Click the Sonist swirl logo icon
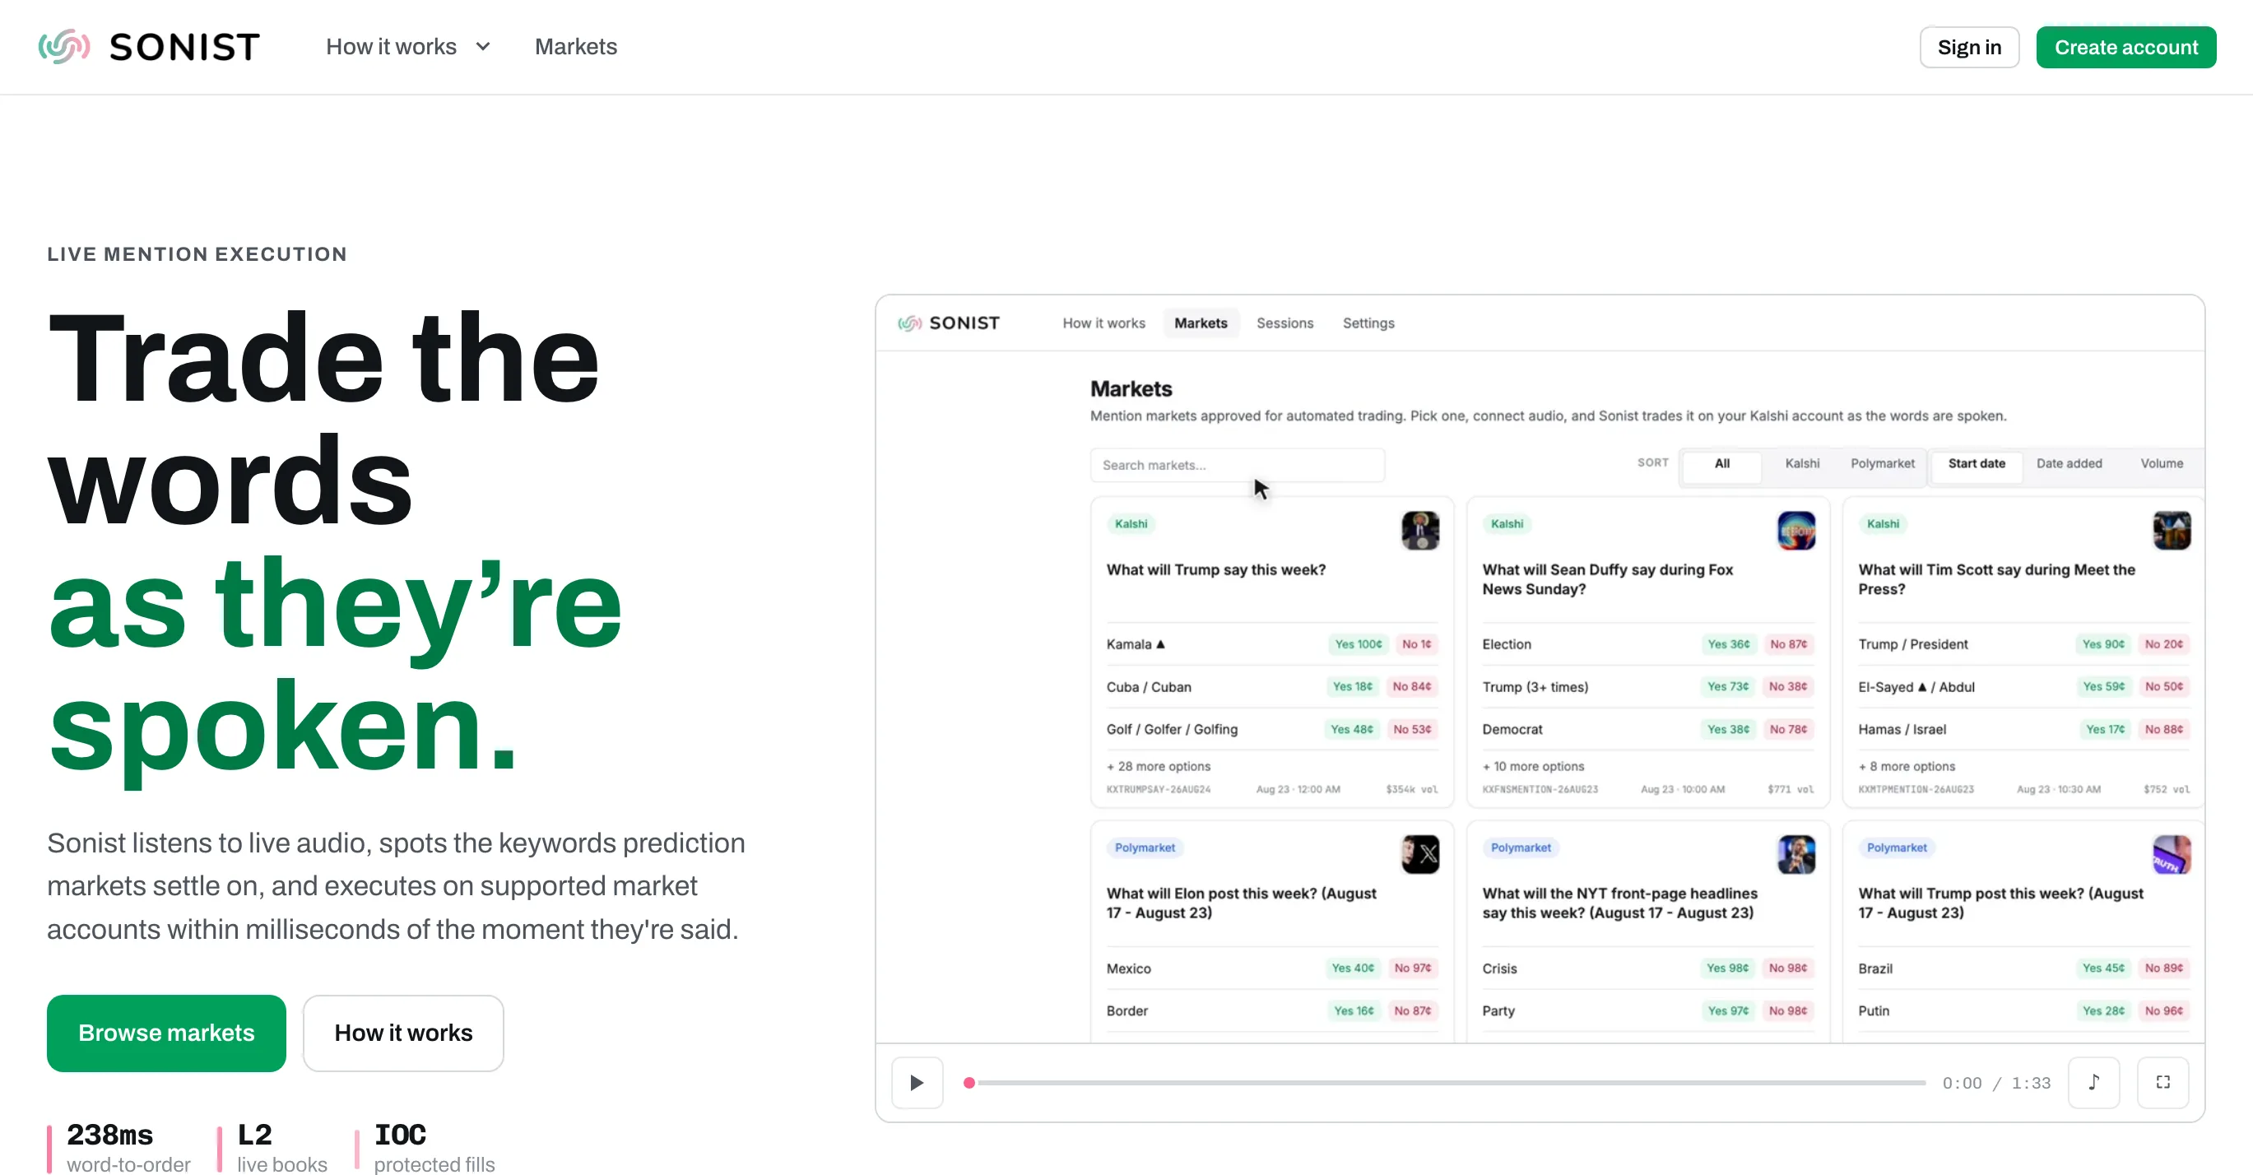The height and width of the screenshot is (1175, 2253). (x=64, y=46)
